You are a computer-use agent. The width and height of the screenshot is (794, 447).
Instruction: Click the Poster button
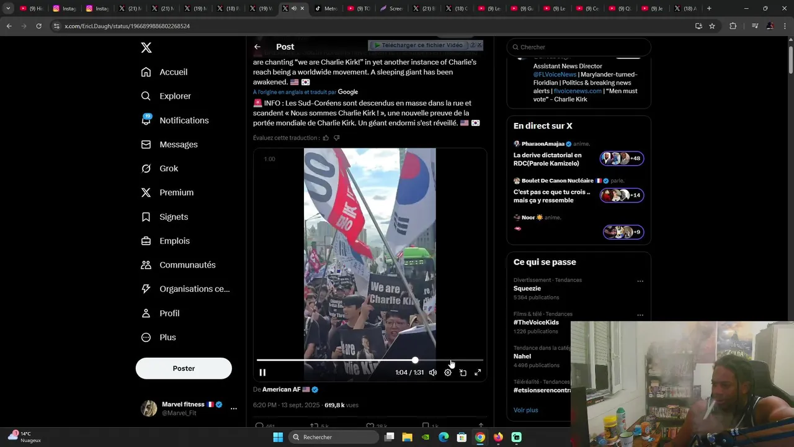pos(184,368)
